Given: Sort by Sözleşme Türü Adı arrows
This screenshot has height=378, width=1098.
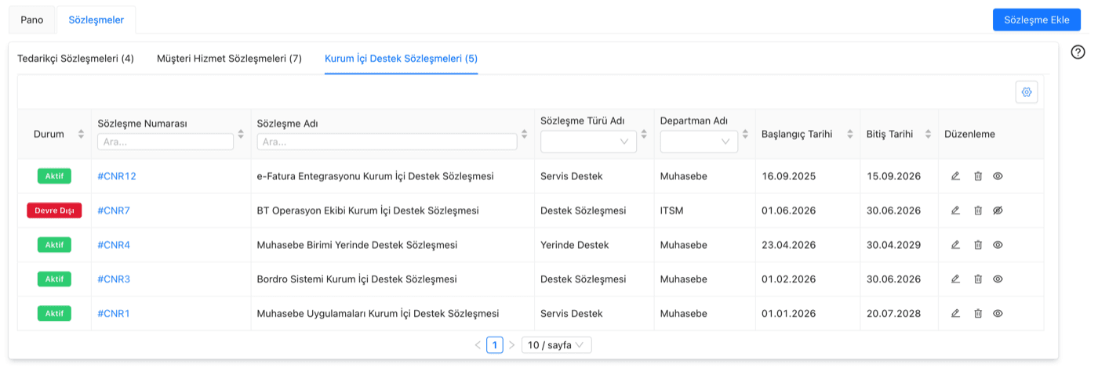Looking at the screenshot, I should coord(644,134).
